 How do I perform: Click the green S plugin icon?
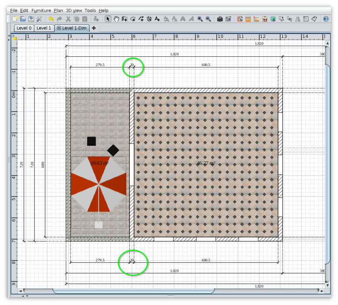pyautogui.click(x=273, y=19)
